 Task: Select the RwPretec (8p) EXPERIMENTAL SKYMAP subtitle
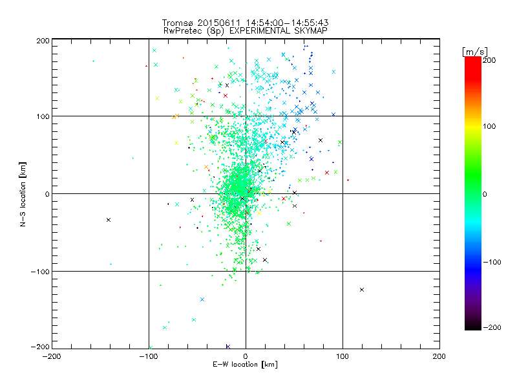click(x=245, y=31)
